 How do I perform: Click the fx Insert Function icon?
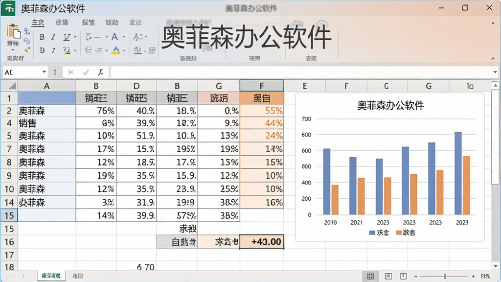[100, 72]
